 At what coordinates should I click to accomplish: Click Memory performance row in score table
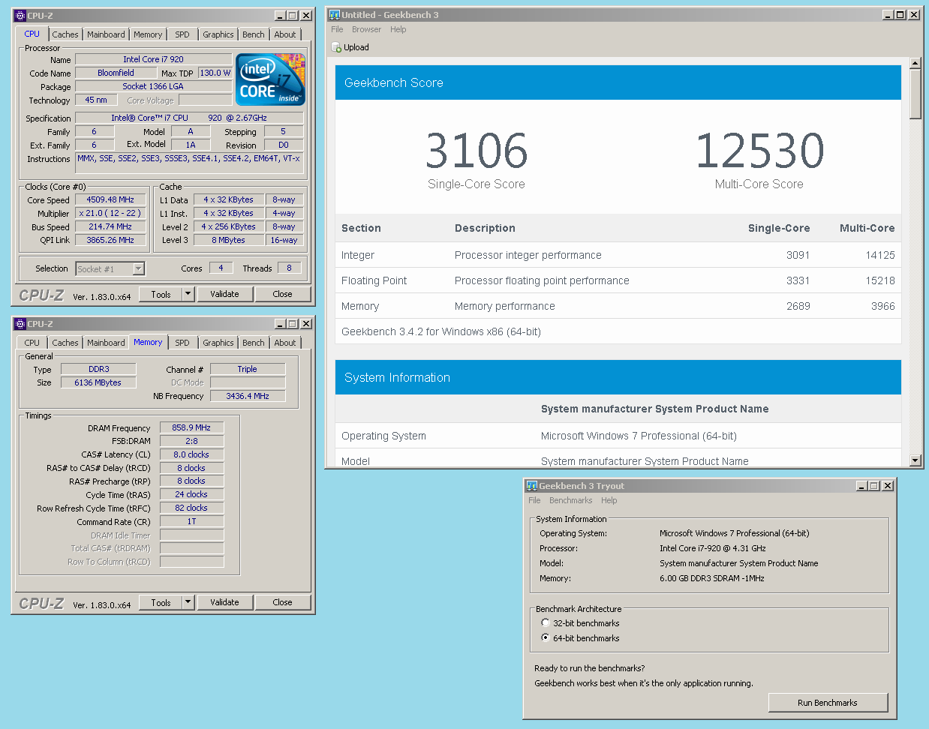[x=618, y=306]
